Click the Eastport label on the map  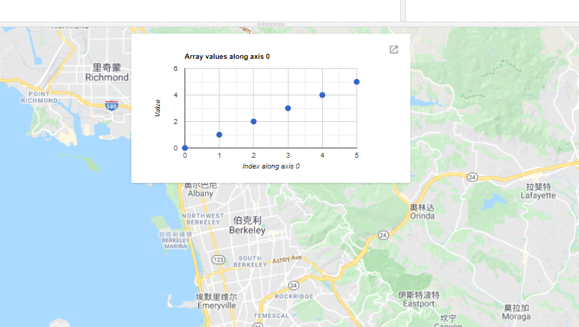click(419, 299)
